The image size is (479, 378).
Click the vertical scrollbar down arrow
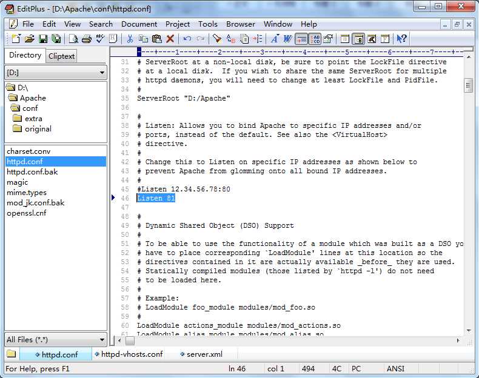(x=468, y=331)
